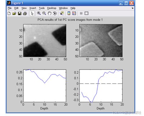The width and height of the screenshot is (144, 116).
Task: Toggle the Data Cursor tool
Action: click(62, 13)
